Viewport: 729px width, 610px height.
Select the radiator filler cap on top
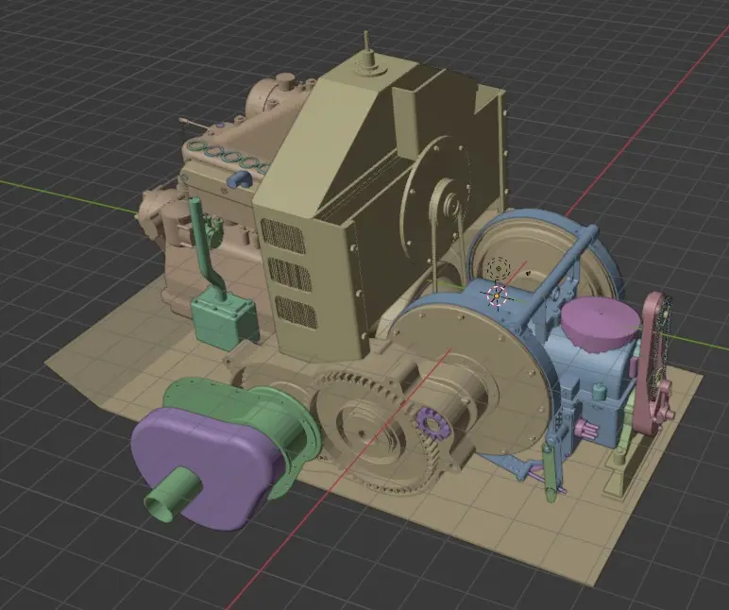tap(368, 60)
